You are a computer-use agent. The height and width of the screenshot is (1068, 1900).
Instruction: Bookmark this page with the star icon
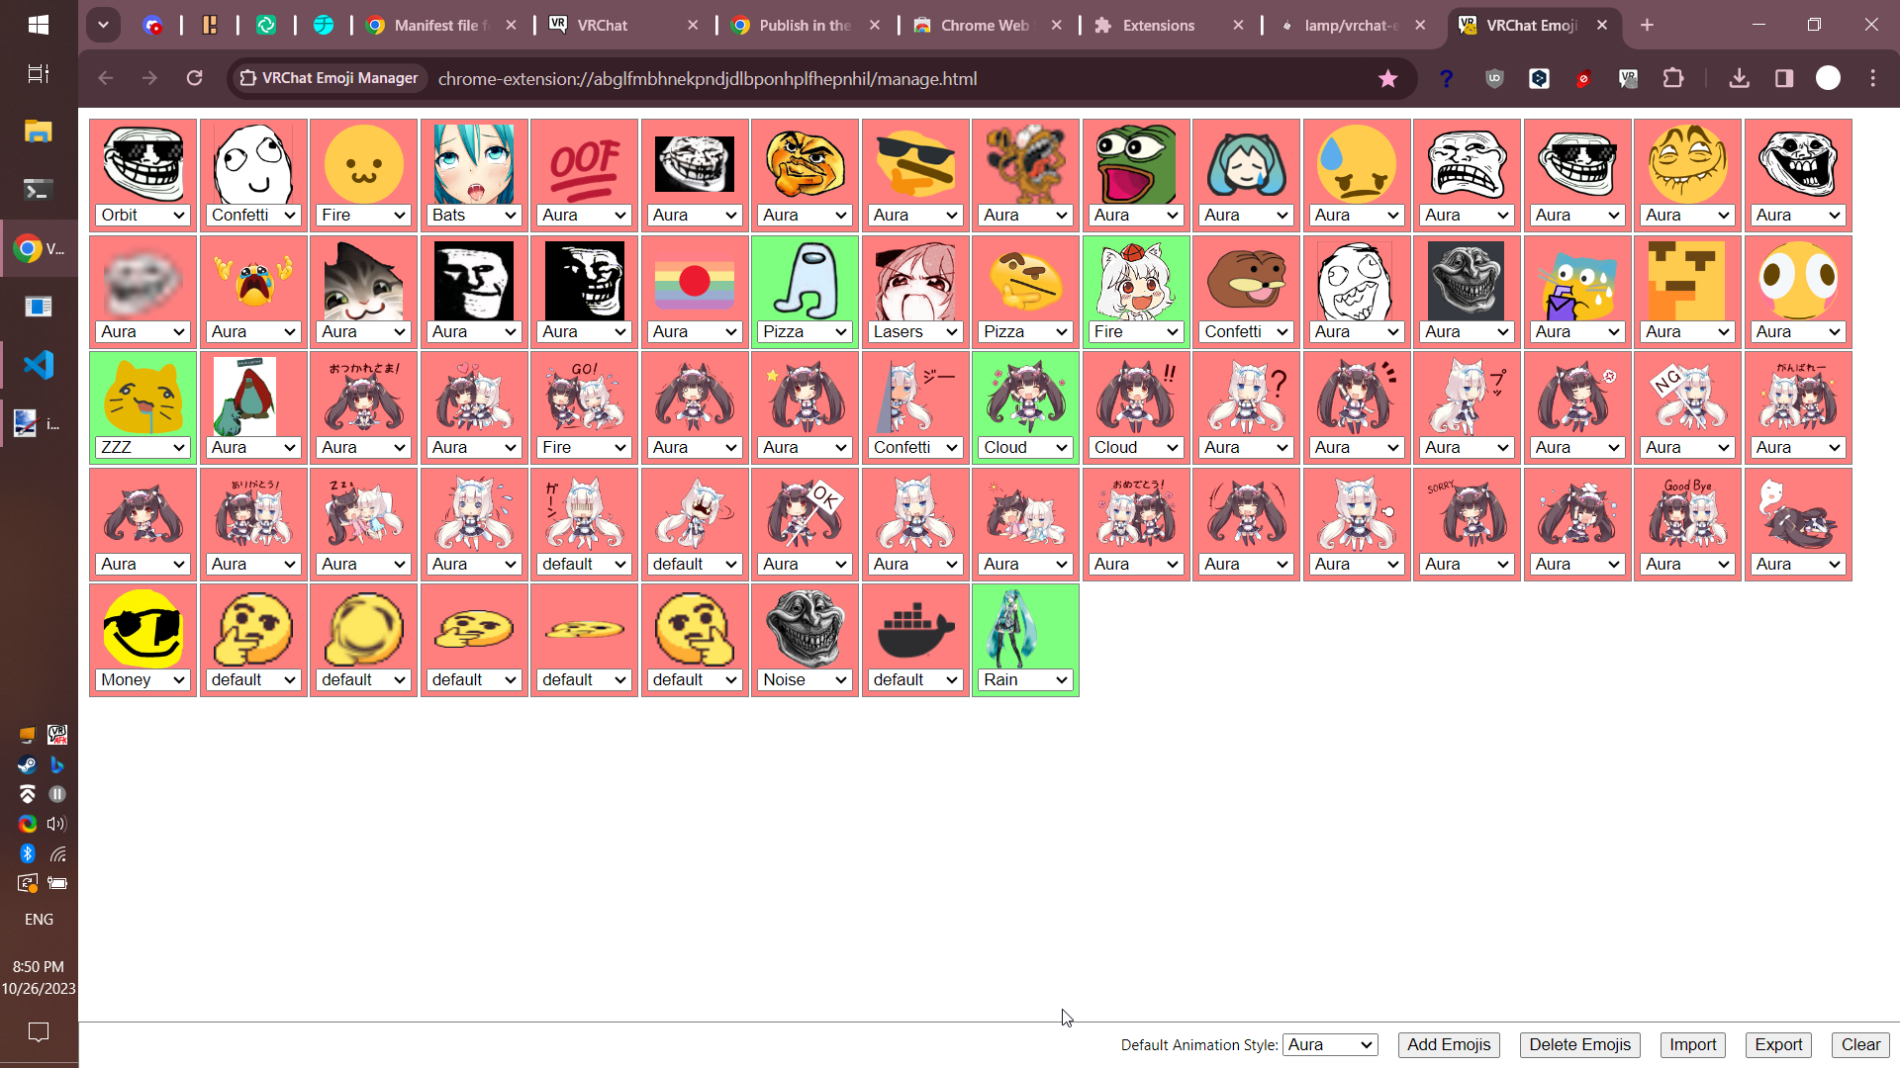click(x=1387, y=78)
